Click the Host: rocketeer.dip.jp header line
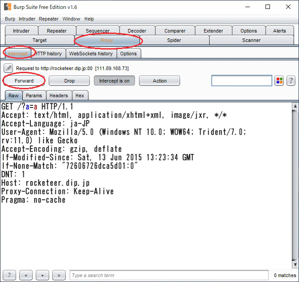The image size is (299, 282). [46, 183]
